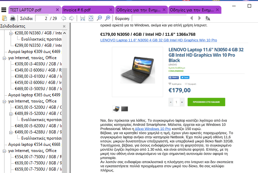This screenshot has height=173, width=258.
Task: Select bookmark €489,89 i5-5200U / 4GB
Action: [x=38, y=113]
